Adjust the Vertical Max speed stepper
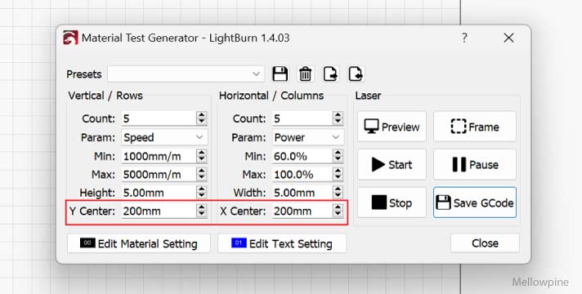This screenshot has height=294, width=582. [202, 174]
